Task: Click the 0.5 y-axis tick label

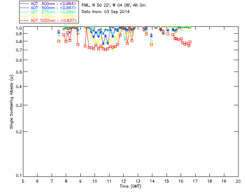Action: 19,72
